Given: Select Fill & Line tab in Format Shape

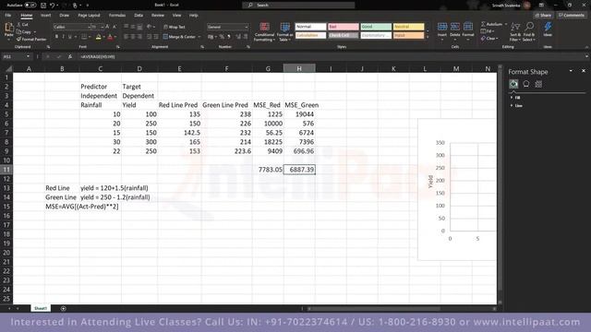Looking at the screenshot, I should (513, 84).
